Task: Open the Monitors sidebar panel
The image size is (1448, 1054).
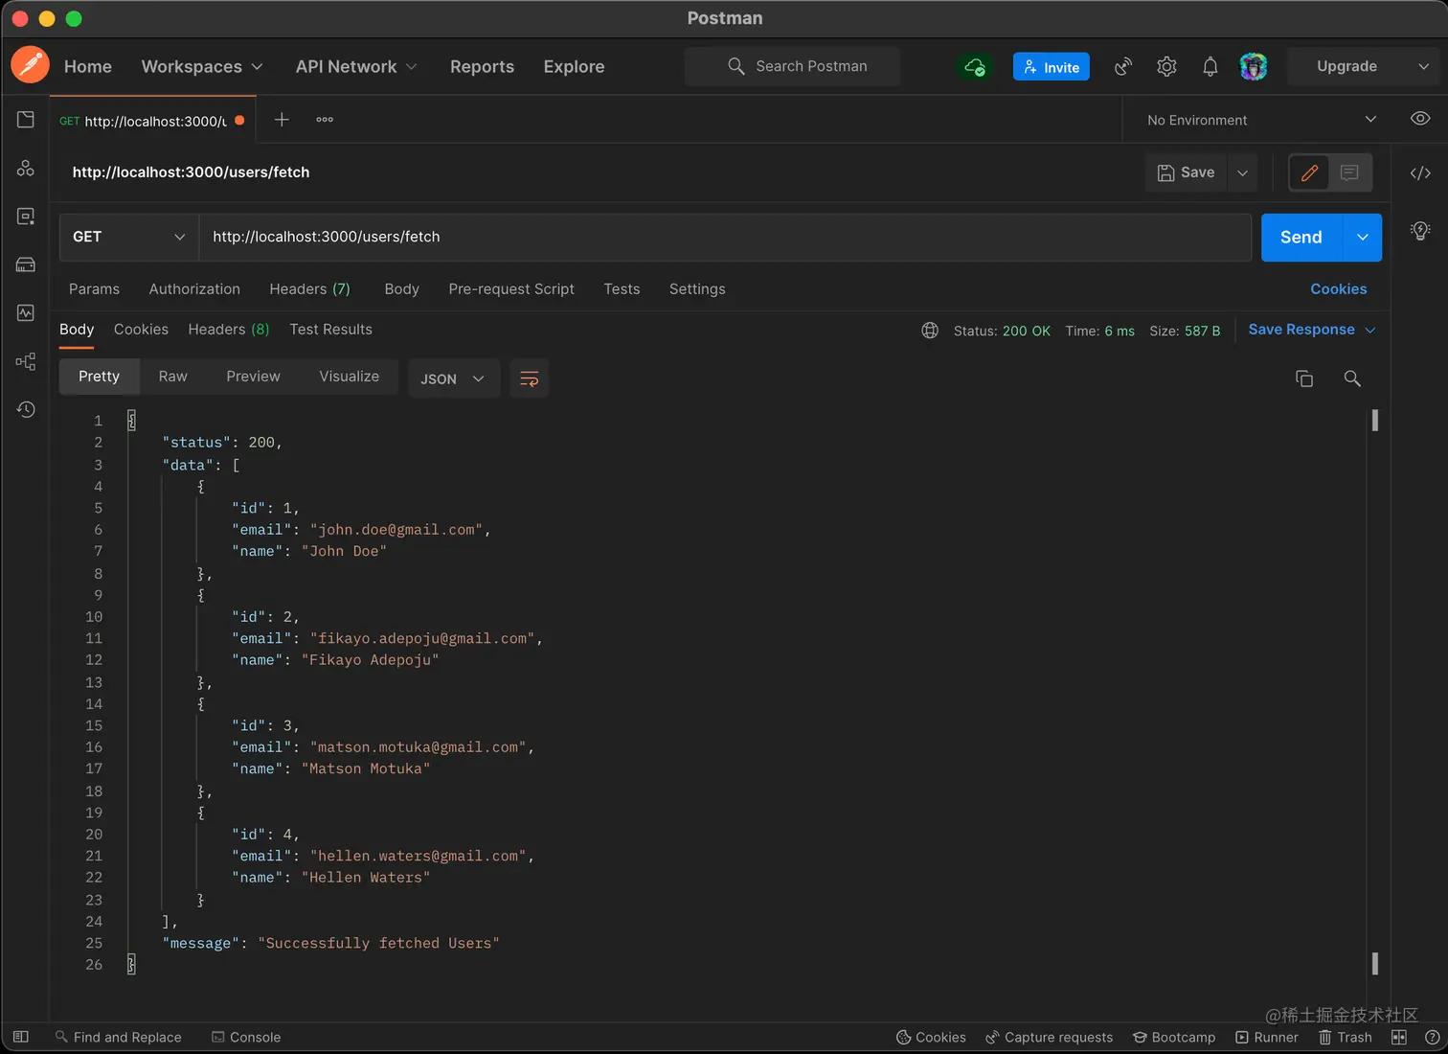Action: click(x=25, y=312)
